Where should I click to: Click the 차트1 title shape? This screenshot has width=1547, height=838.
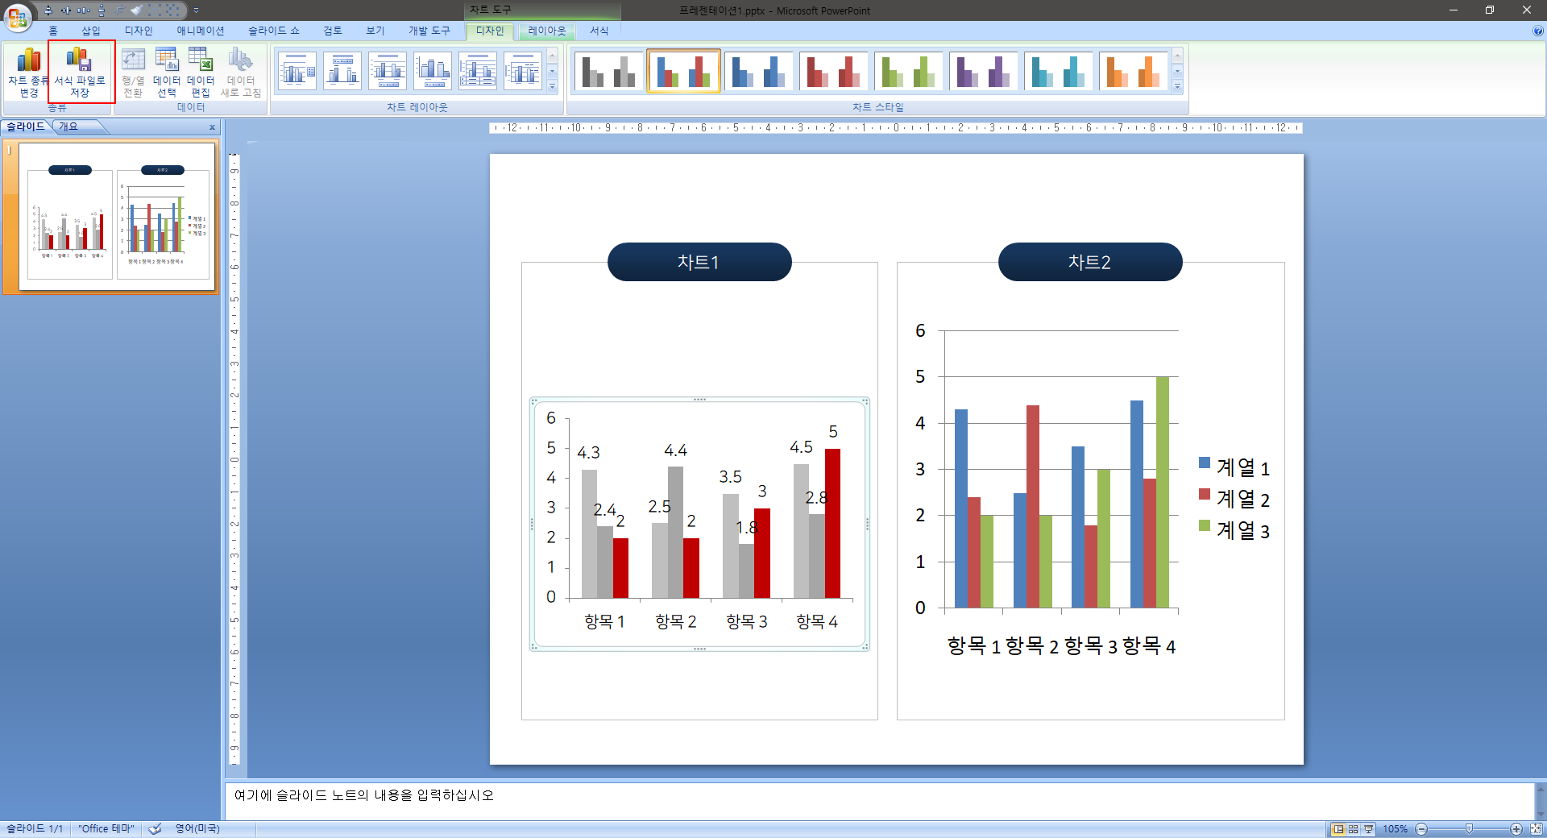(x=699, y=262)
